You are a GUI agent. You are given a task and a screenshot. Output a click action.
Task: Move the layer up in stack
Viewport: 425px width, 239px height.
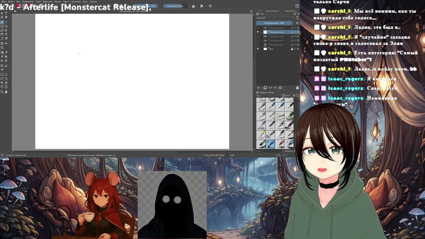275,88
